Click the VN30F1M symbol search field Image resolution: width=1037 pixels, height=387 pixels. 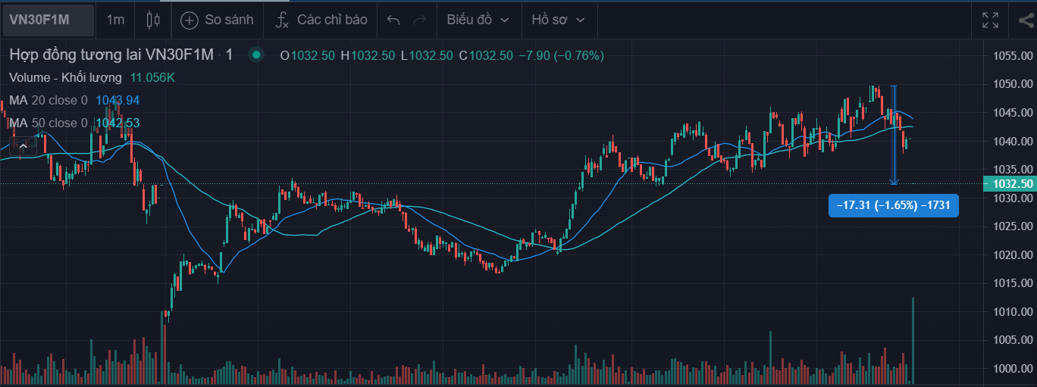pos(47,20)
